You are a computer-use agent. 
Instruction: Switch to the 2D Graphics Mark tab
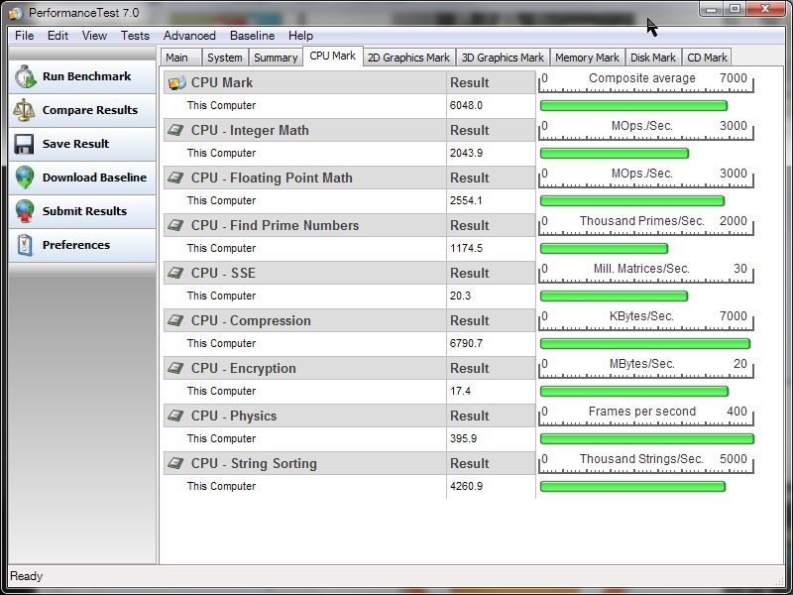click(408, 58)
